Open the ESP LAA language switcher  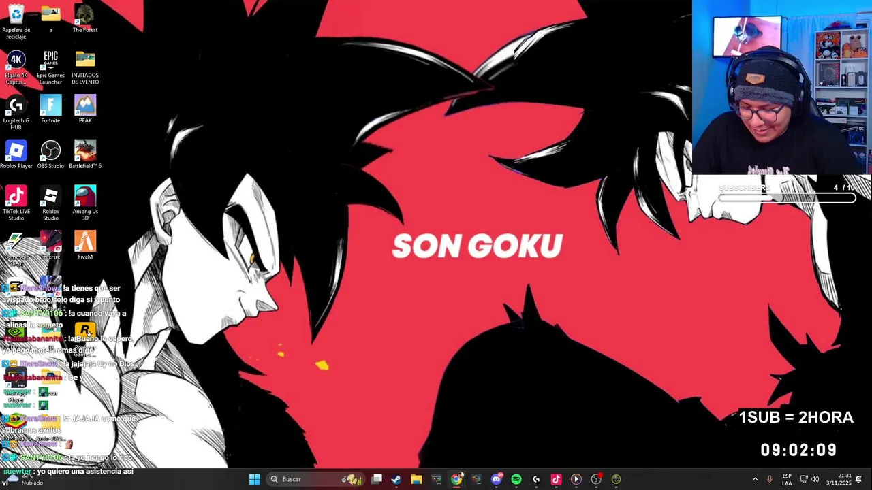[787, 479]
